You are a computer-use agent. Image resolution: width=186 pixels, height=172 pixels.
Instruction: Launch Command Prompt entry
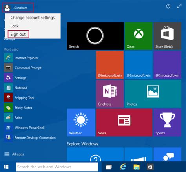[x=28, y=68]
